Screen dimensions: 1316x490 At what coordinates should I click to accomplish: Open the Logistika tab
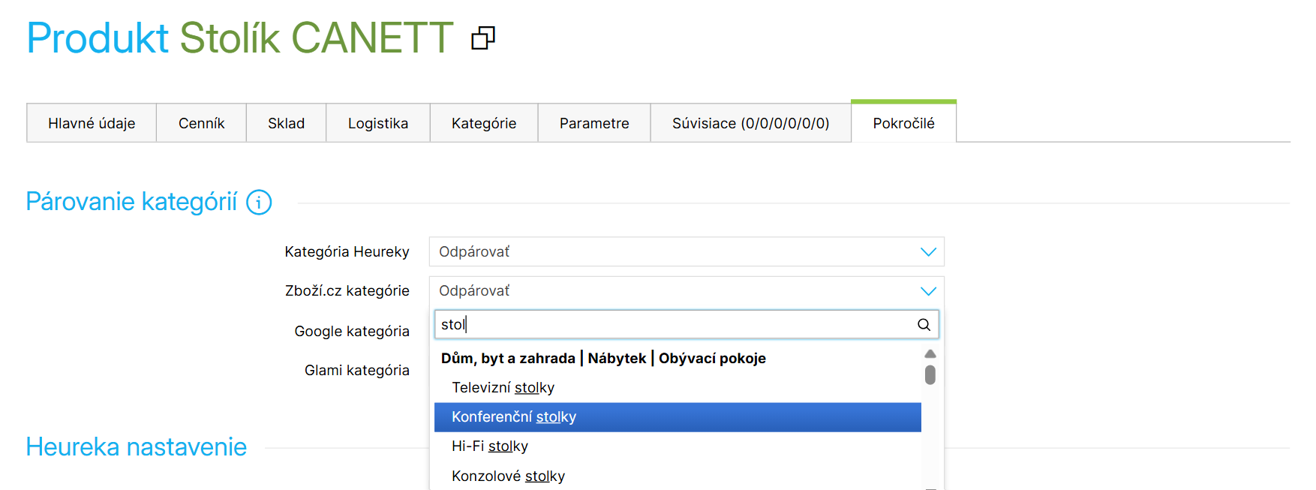coord(377,122)
